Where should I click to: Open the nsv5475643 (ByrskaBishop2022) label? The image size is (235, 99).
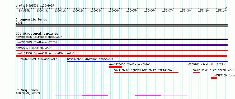click(x=90, y=59)
